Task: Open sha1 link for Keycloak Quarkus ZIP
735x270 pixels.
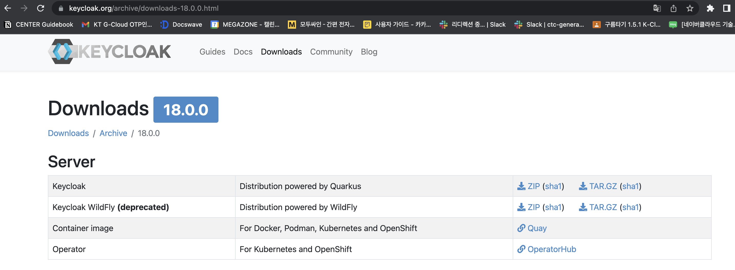Action: [x=553, y=186]
